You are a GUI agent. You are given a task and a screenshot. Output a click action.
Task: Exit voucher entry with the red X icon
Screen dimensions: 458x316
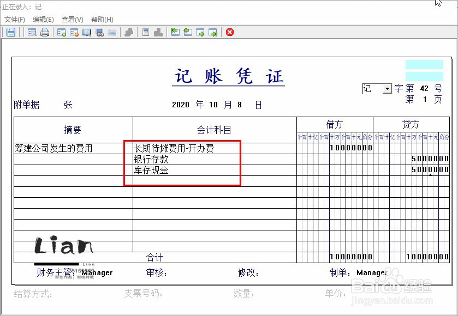click(229, 32)
